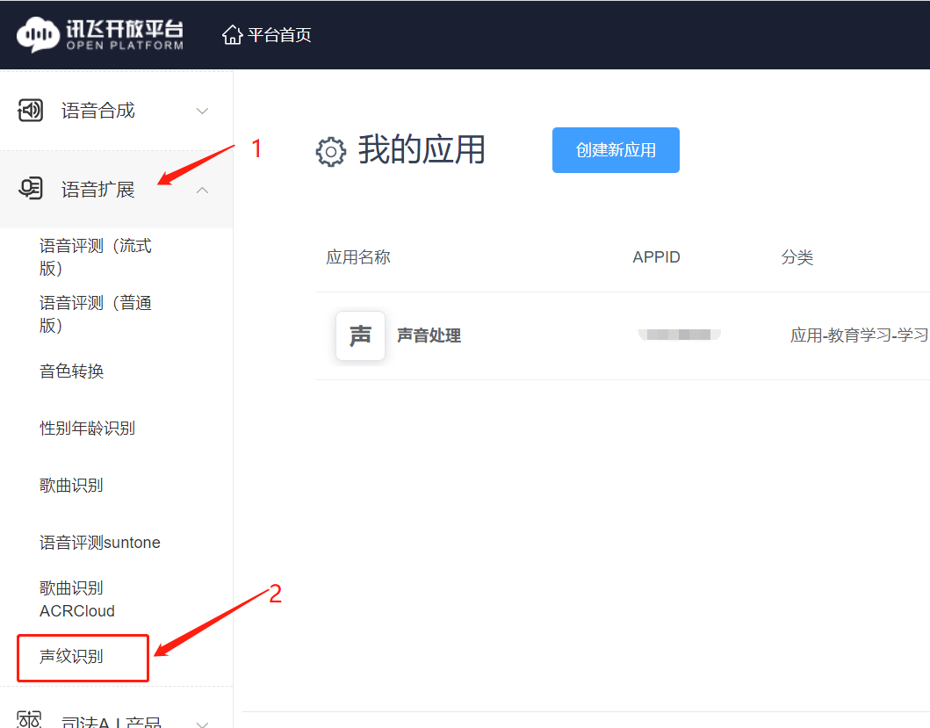Click the home icon beside 平台首页
Viewport: 930px width, 728px height.
tap(232, 35)
